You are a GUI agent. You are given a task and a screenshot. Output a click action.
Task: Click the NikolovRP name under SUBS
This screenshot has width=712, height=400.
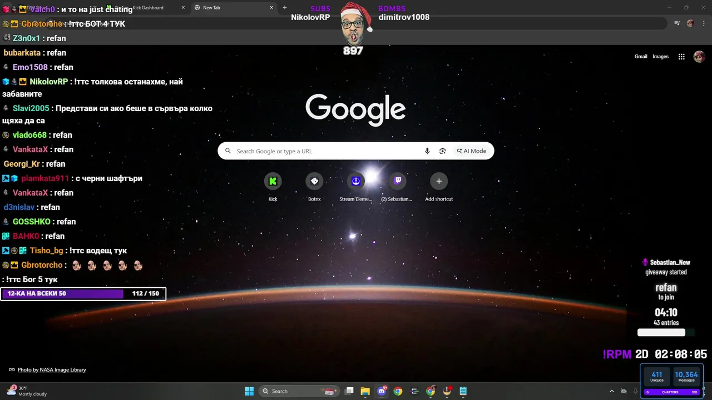click(x=310, y=17)
